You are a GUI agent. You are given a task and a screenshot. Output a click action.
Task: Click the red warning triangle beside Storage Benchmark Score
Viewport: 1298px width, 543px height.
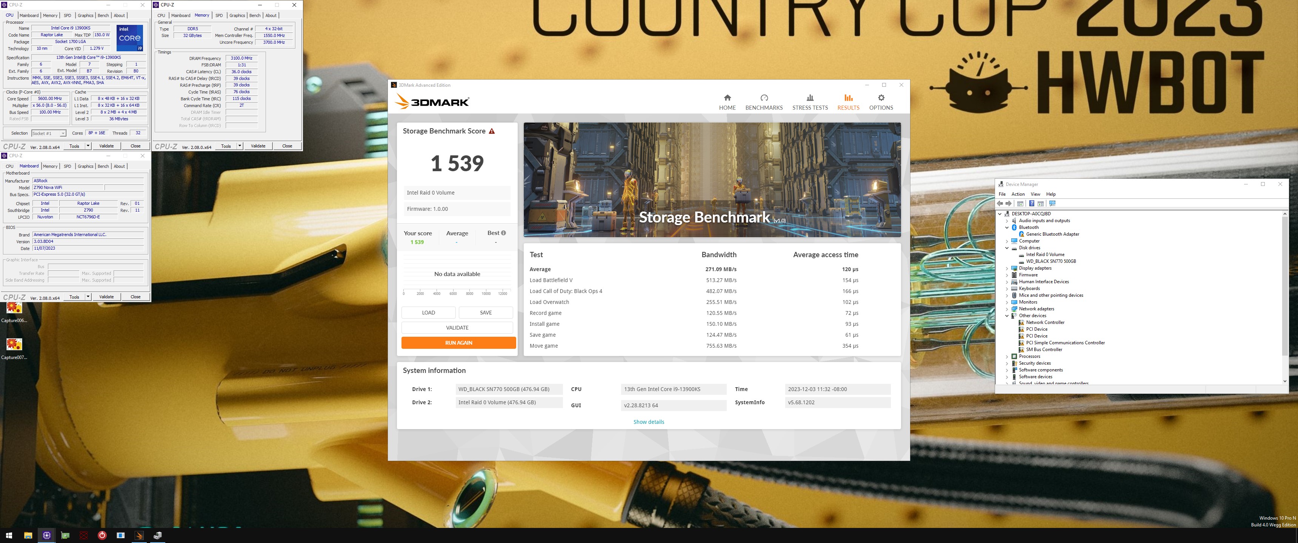click(x=492, y=131)
